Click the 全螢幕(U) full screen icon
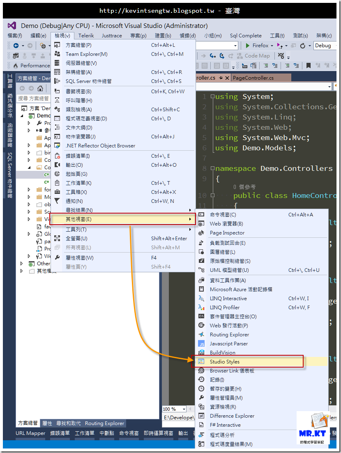This screenshot has width=341, height=453. coord(57,239)
